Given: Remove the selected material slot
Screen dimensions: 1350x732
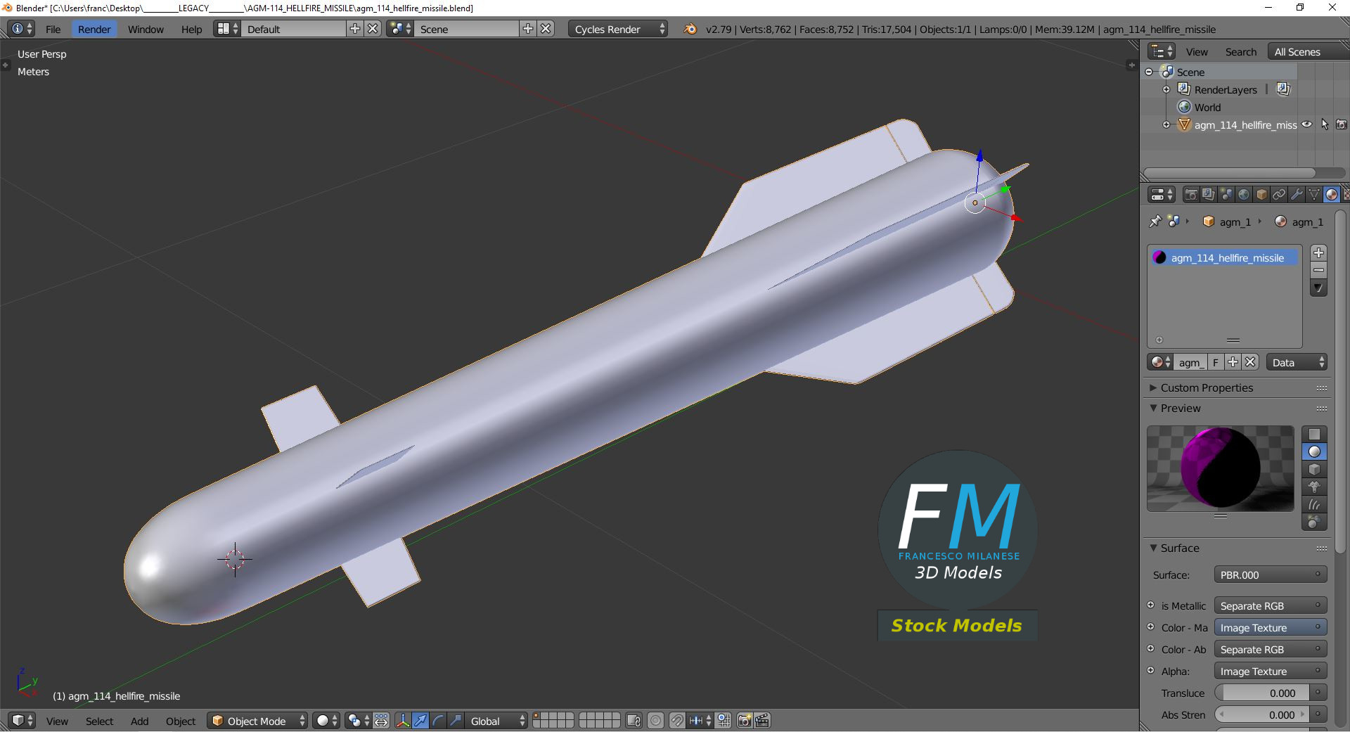Looking at the screenshot, I should pyautogui.click(x=1318, y=270).
